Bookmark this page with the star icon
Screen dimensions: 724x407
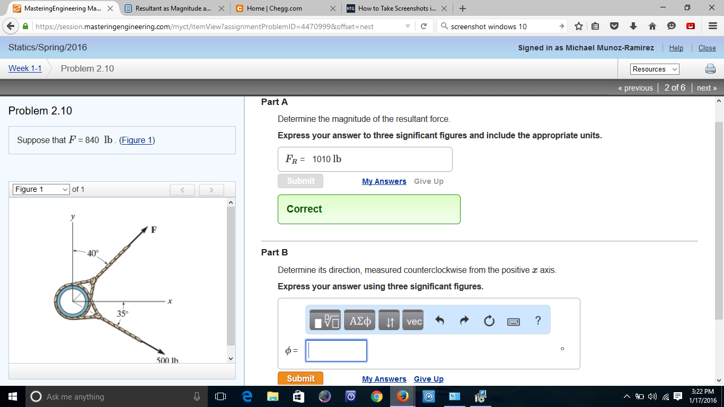579,26
